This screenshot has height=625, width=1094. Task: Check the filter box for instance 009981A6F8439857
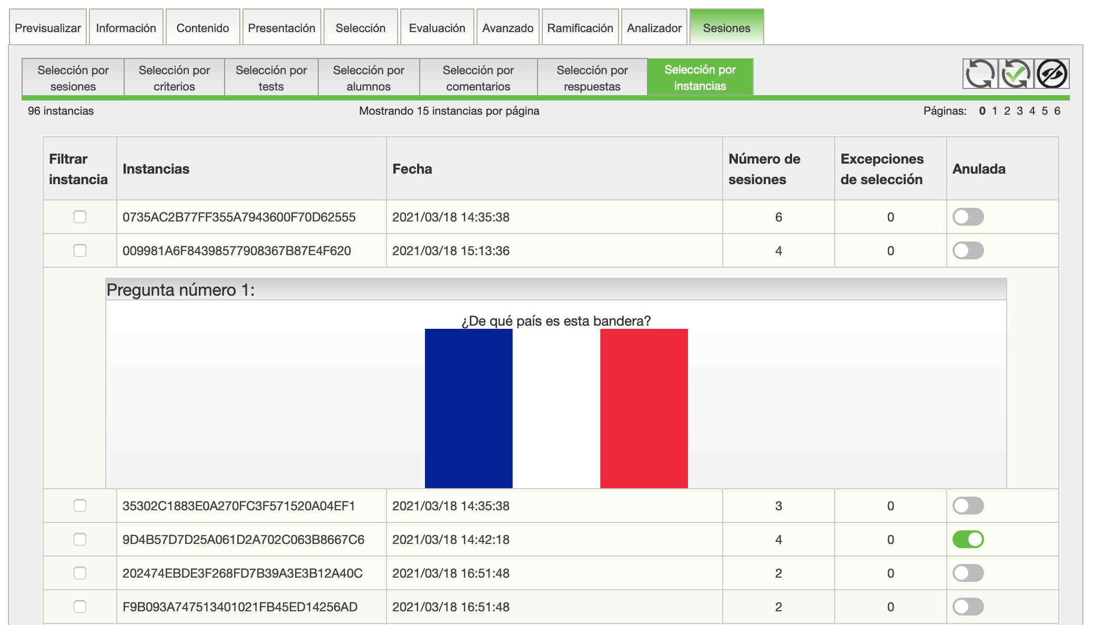click(x=80, y=250)
